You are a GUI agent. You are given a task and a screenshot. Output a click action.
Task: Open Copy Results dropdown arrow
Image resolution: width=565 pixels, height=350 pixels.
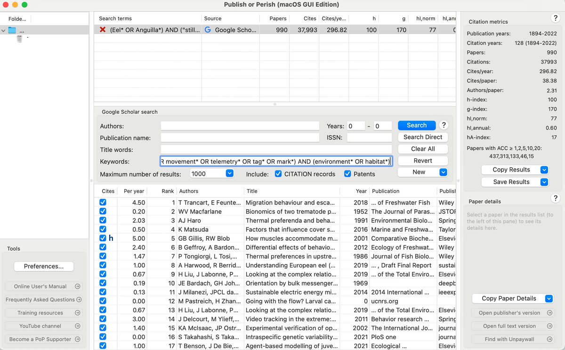(x=544, y=170)
